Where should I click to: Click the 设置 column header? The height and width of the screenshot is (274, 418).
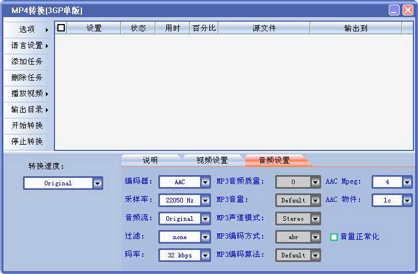(x=94, y=28)
